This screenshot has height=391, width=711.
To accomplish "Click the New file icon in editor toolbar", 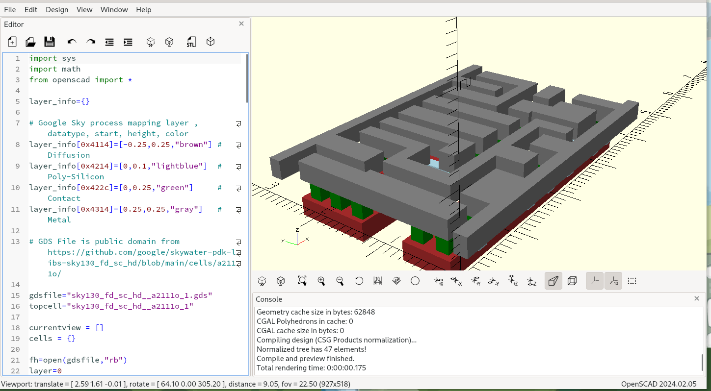I will point(12,42).
